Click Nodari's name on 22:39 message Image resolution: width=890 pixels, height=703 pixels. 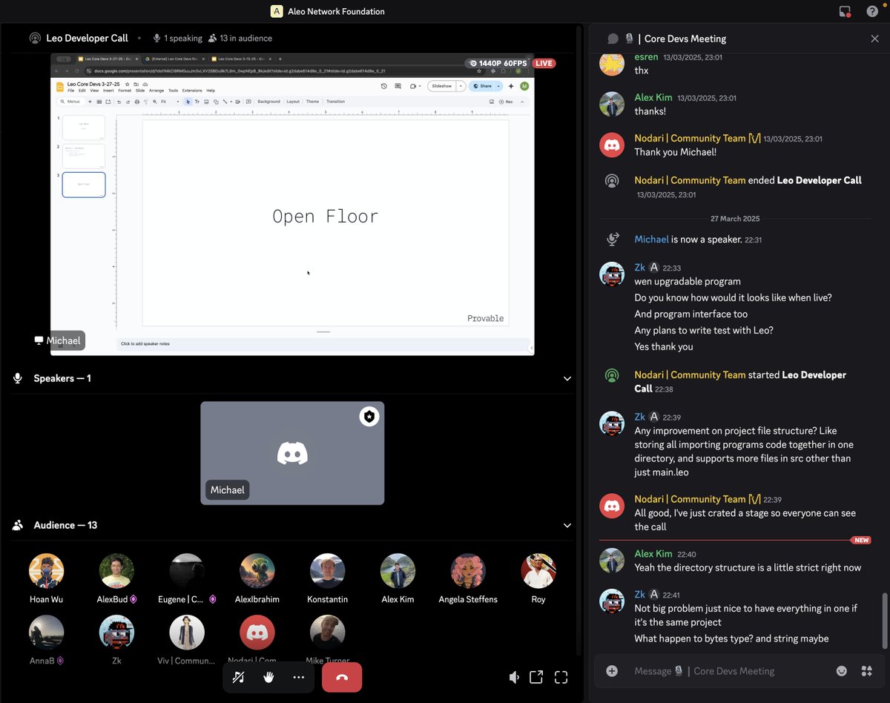pyautogui.click(x=690, y=500)
